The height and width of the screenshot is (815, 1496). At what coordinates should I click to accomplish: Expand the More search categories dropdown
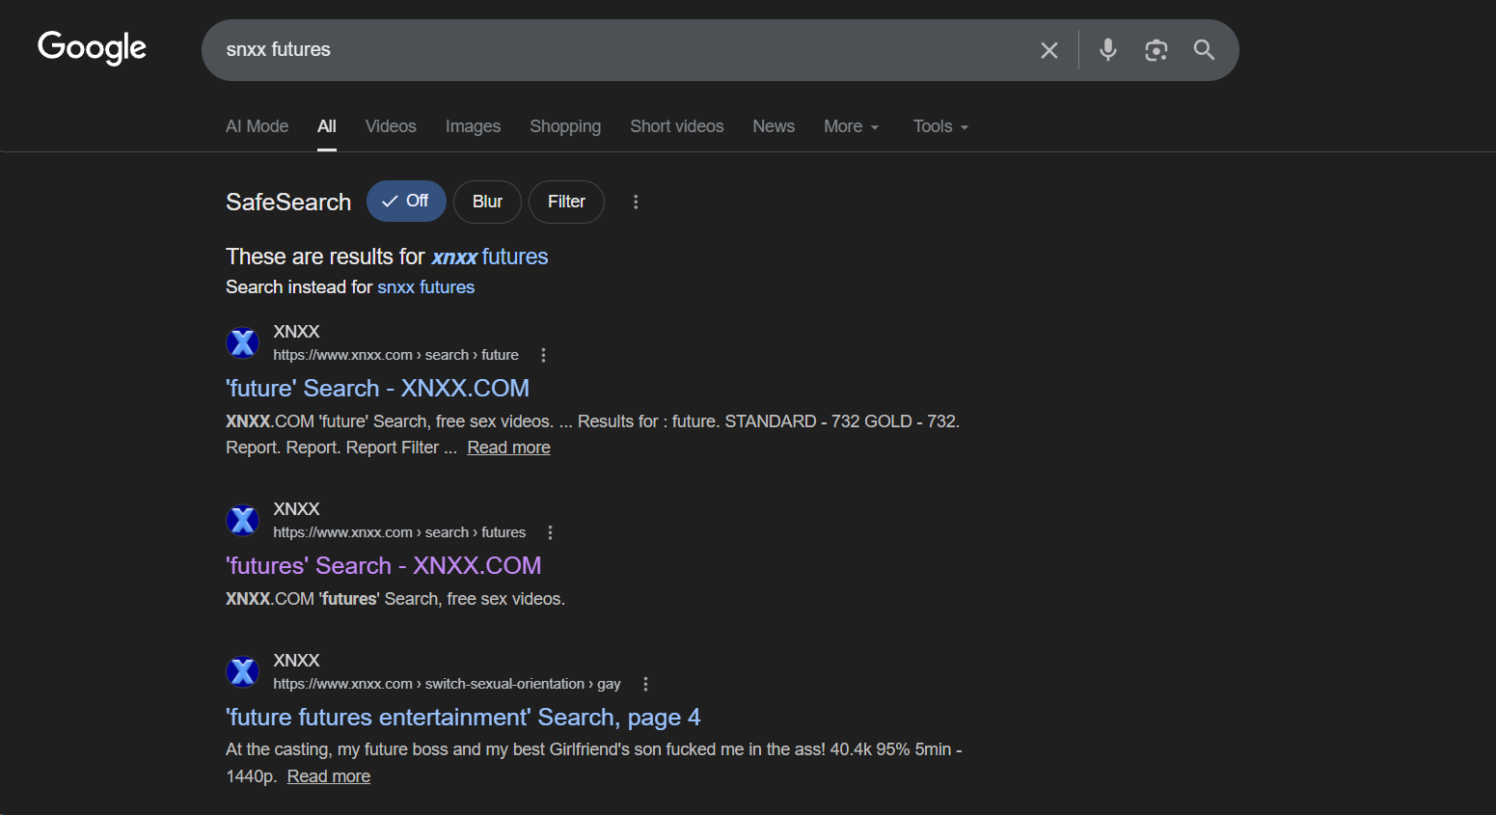coord(852,126)
